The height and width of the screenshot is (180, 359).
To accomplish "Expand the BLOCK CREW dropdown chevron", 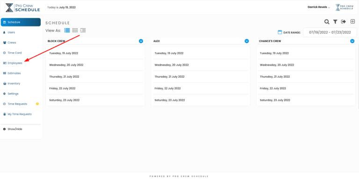I will (x=141, y=41).
